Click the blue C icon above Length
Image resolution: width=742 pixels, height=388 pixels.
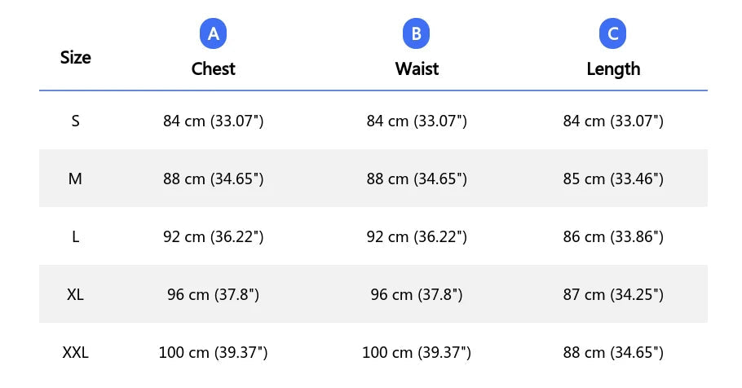613,33
